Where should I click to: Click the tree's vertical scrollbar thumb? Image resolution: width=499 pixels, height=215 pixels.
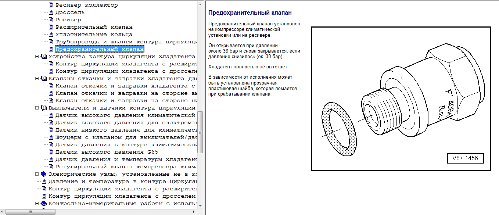(200, 132)
